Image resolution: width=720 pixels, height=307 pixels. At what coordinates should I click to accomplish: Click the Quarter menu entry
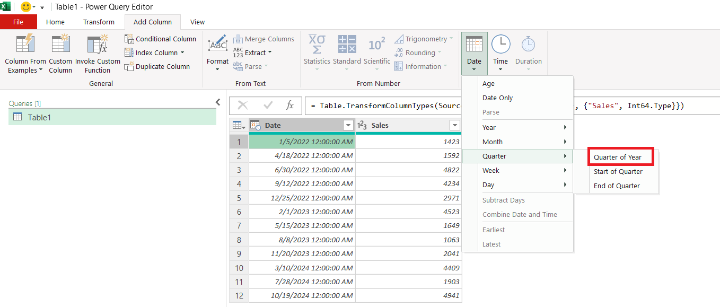(x=517, y=156)
